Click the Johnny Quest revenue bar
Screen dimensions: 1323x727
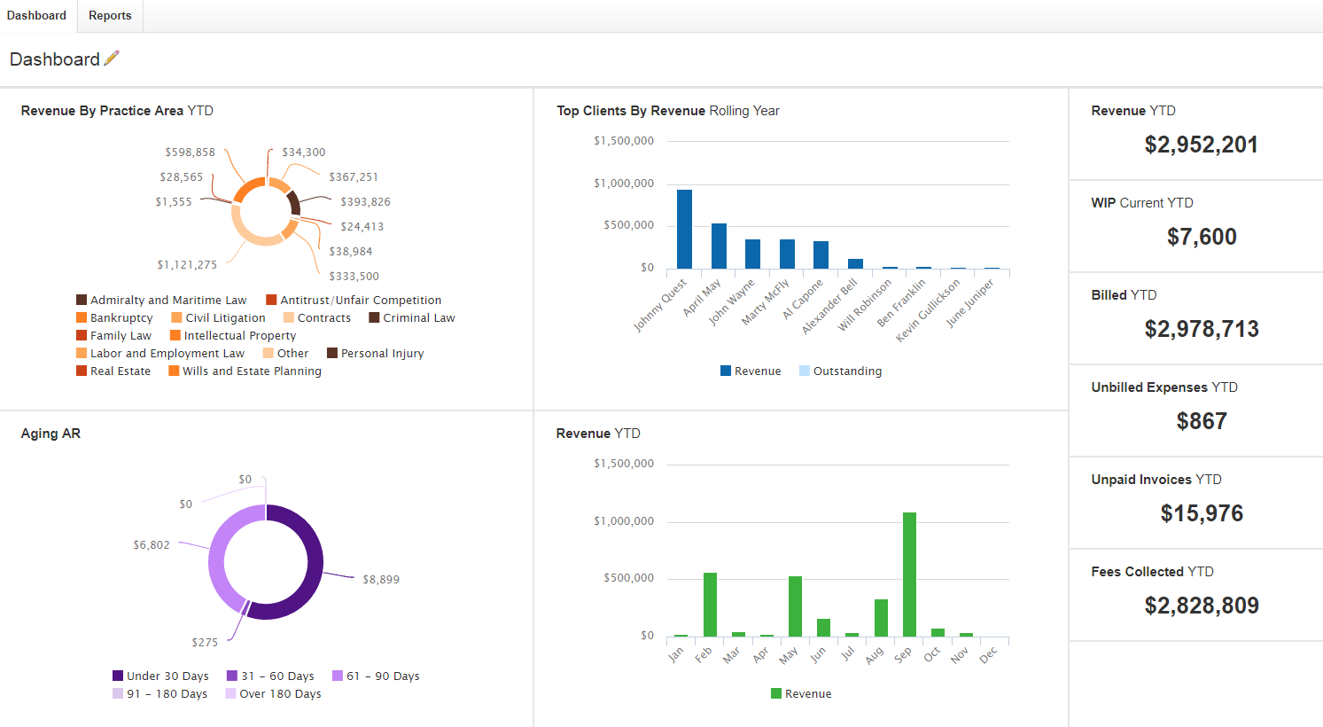click(684, 229)
